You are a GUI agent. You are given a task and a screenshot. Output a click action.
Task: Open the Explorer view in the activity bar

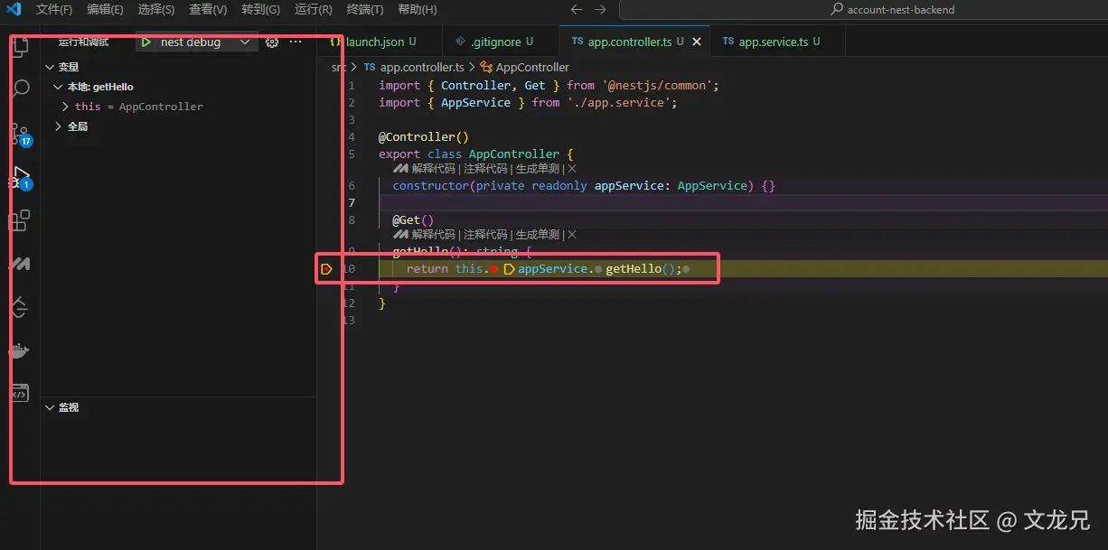pyautogui.click(x=19, y=49)
